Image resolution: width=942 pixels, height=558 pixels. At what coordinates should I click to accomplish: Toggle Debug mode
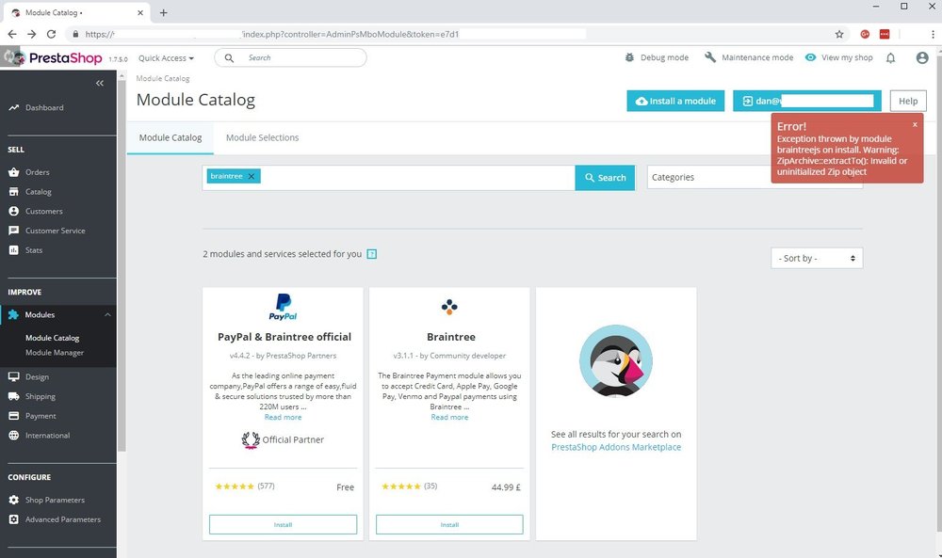(x=657, y=57)
